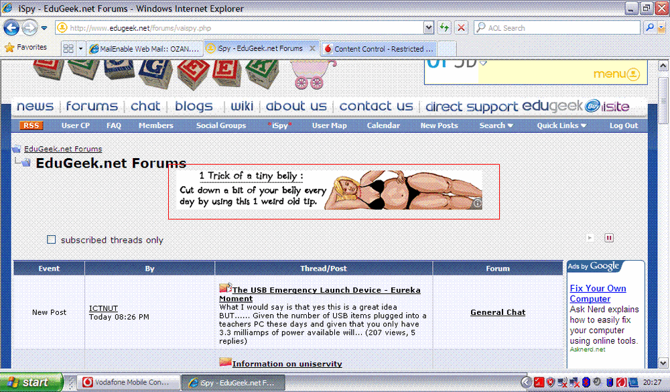Click the EduGeek.net Forums breadcrumb link

click(x=63, y=149)
